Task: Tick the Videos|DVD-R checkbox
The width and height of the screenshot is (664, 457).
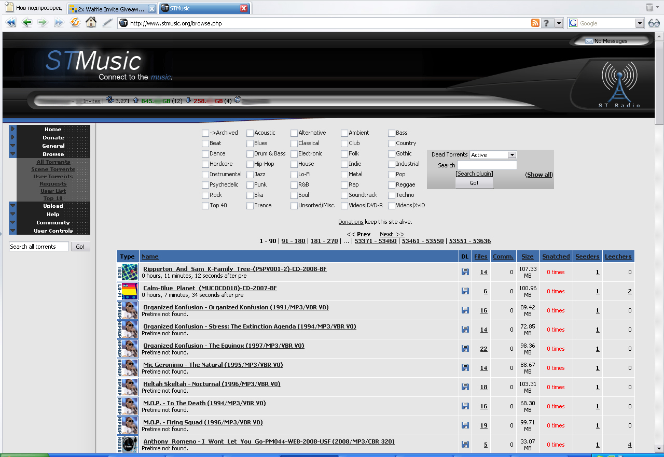Action: [x=344, y=206]
